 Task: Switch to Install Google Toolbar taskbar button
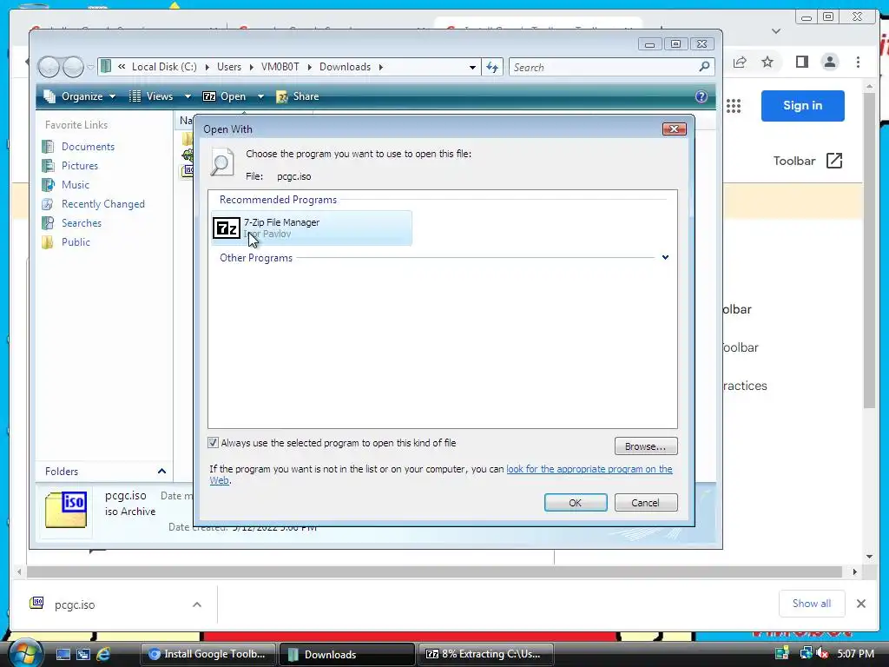pos(207,654)
